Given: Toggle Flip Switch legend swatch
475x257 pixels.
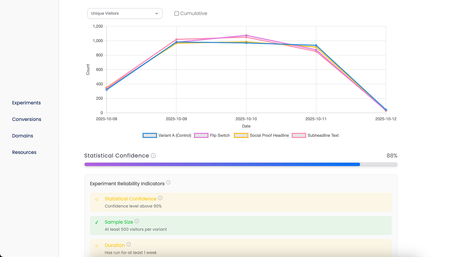Looking at the screenshot, I should [x=201, y=135].
